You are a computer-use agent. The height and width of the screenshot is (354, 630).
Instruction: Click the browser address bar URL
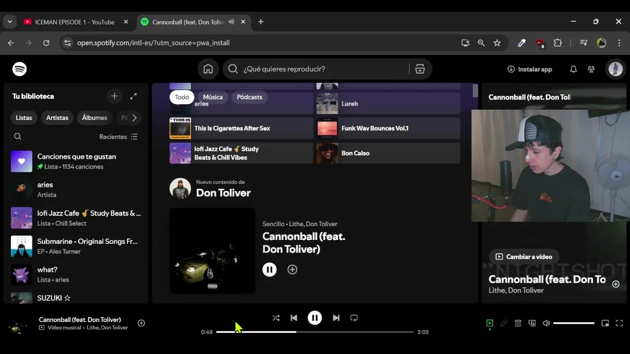click(x=154, y=43)
